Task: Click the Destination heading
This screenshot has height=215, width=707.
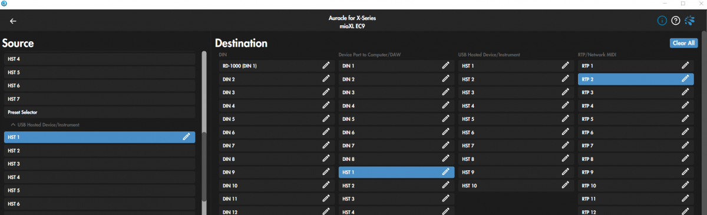Action: pyautogui.click(x=241, y=44)
